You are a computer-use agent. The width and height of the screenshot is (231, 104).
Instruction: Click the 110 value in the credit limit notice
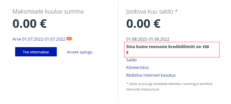[205, 47]
